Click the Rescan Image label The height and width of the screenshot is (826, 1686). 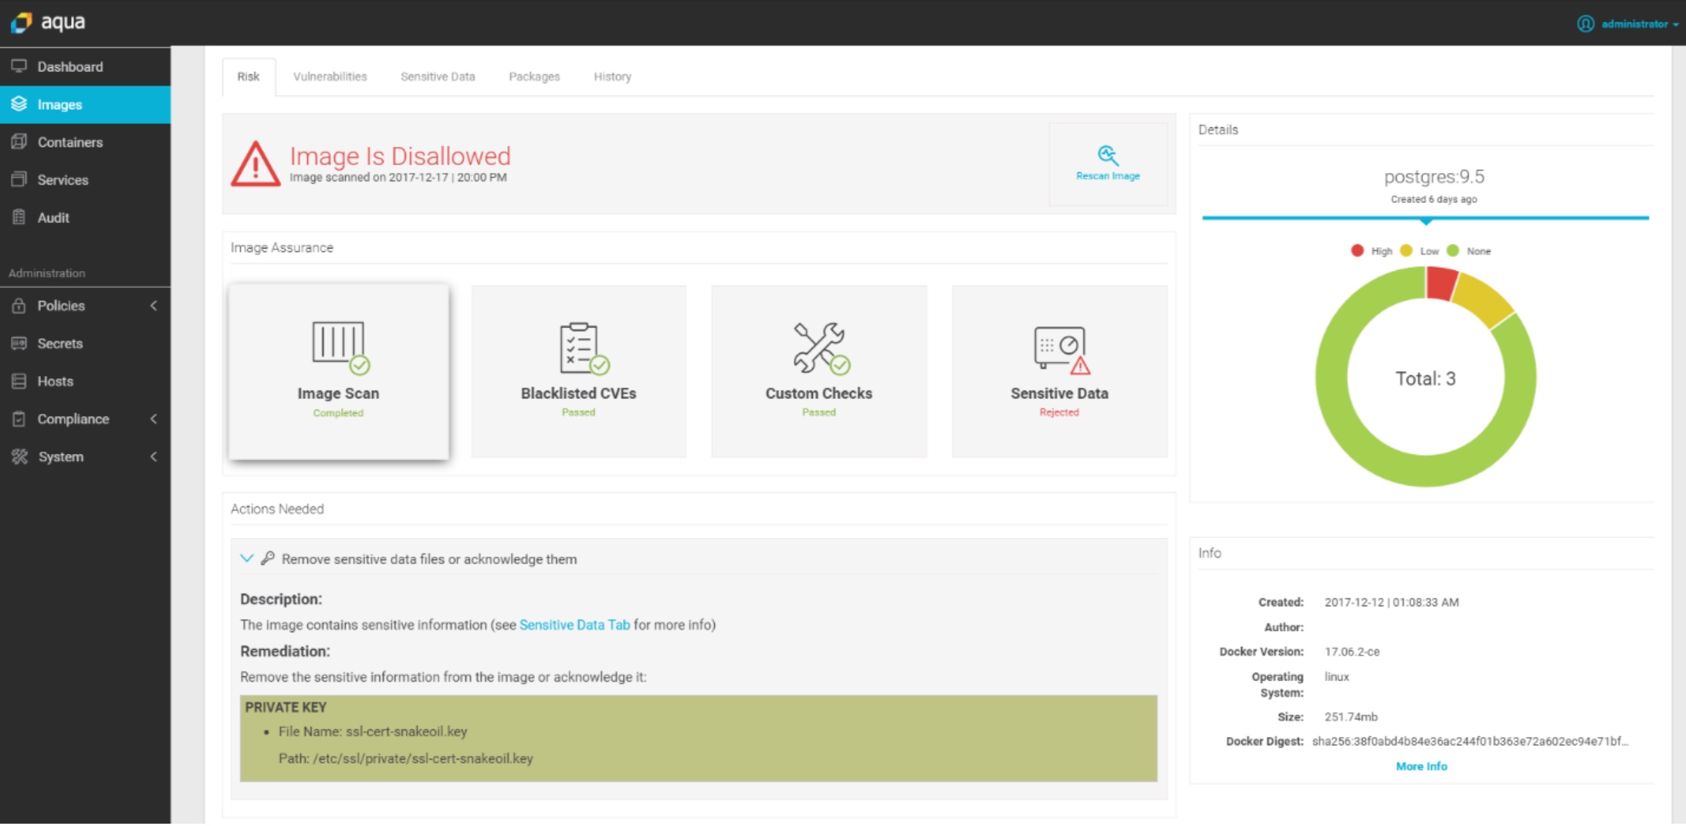point(1108,176)
